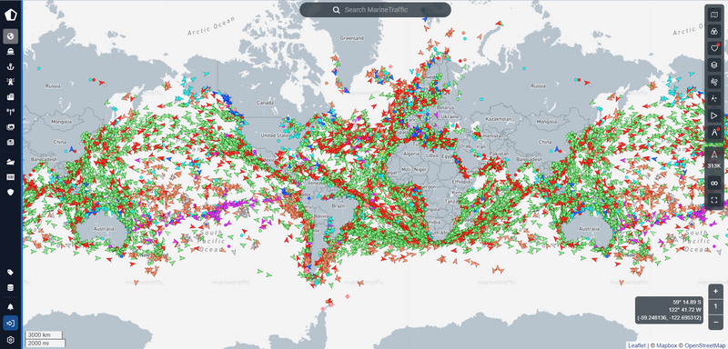This screenshot has height=349, width=728.
Task: Open the price tag icon
Action: [x=11, y=272]
